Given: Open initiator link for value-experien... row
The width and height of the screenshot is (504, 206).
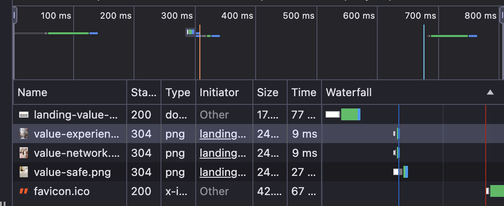Looking at the screenshot, I should pyautogui.click(x=223, y=134).
